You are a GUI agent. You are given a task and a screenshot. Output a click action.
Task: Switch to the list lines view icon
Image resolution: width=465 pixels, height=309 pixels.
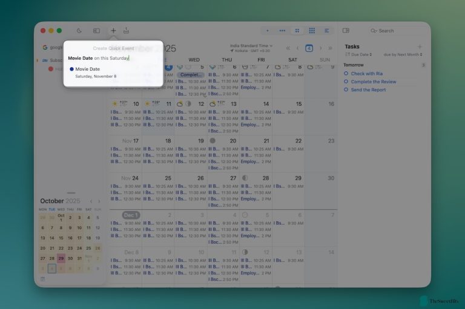pos(326,30)
